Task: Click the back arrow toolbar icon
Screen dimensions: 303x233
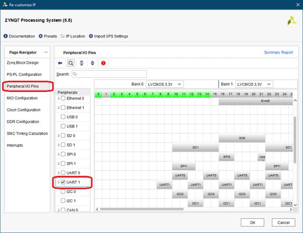Action: (60, 63)
